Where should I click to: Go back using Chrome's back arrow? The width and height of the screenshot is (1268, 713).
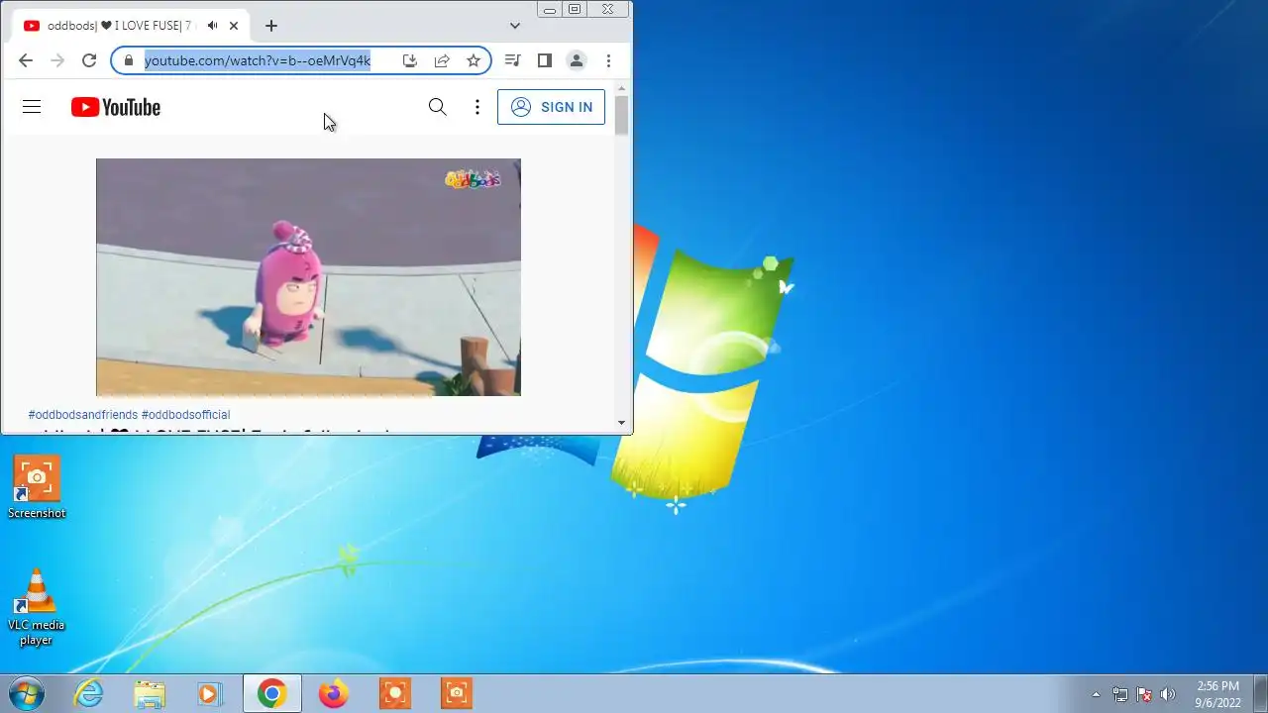[x=26, y=60]
